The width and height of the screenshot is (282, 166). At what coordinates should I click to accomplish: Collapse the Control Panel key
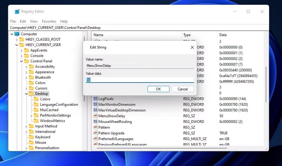(22, 61)
